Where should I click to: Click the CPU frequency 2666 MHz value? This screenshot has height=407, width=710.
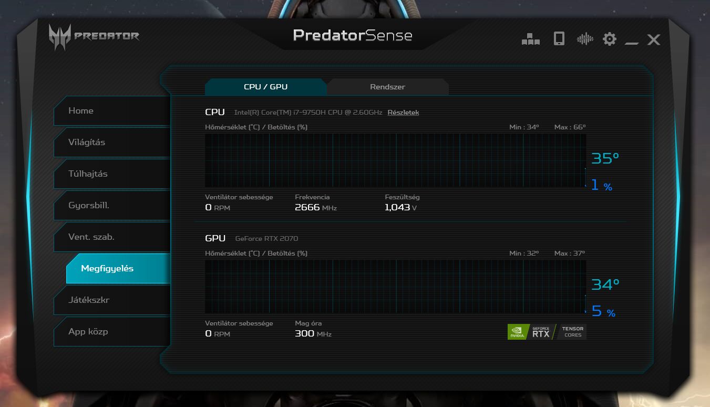pyautogui.click(x=316, y=208)
